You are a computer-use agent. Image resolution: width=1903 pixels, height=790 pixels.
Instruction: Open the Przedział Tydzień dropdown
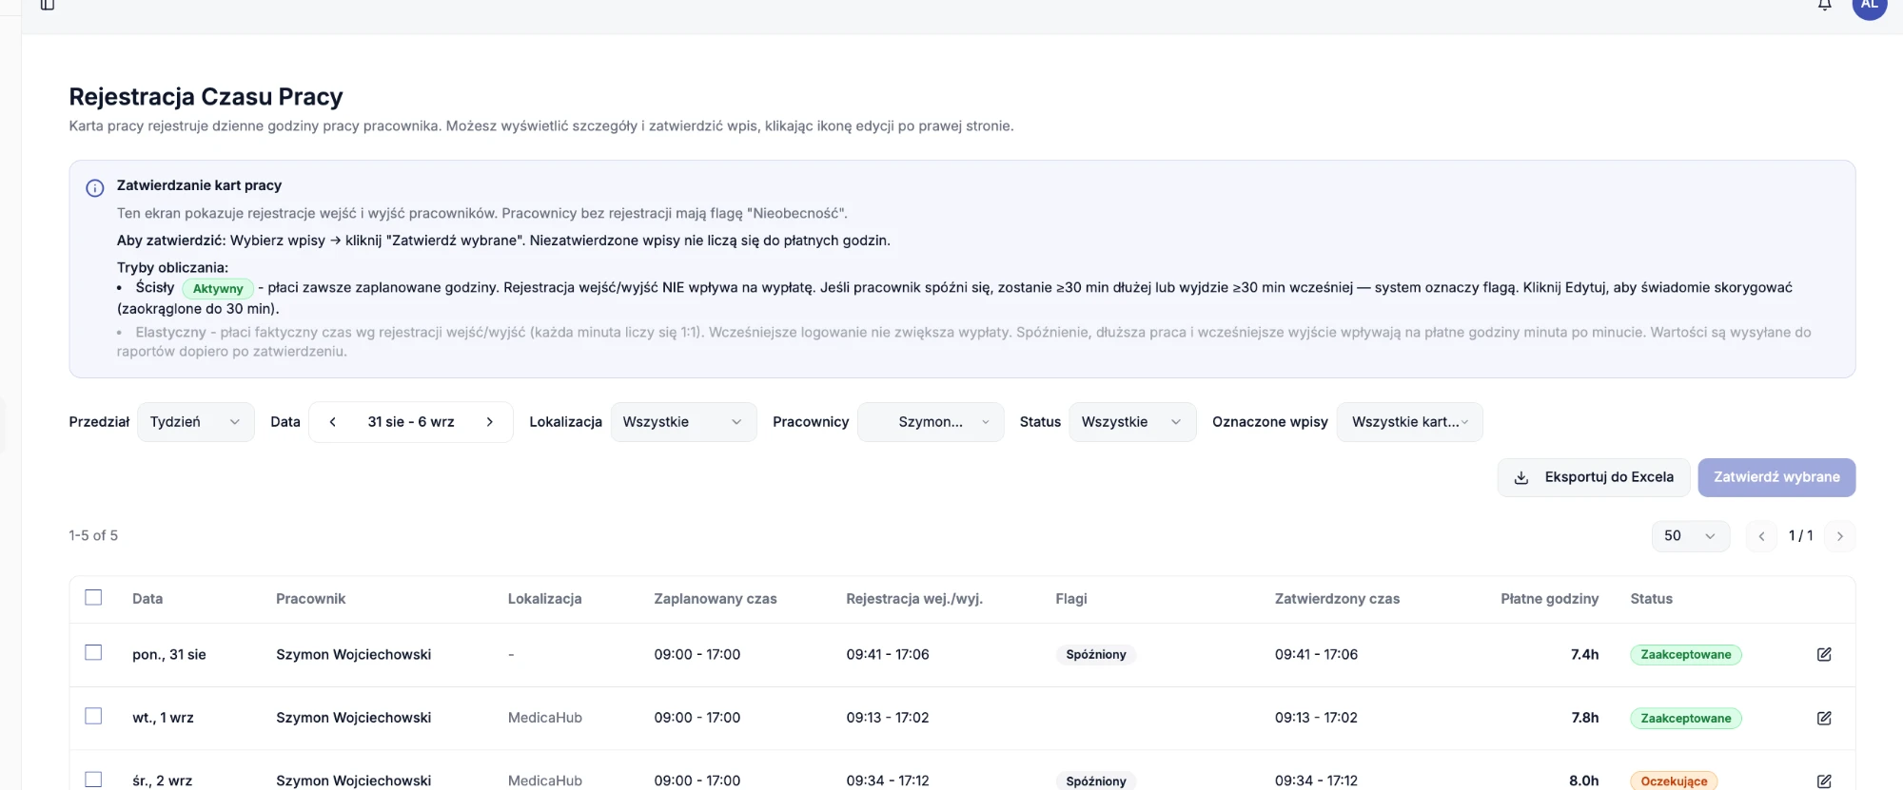pyautogui.click(x=196, y=422)
